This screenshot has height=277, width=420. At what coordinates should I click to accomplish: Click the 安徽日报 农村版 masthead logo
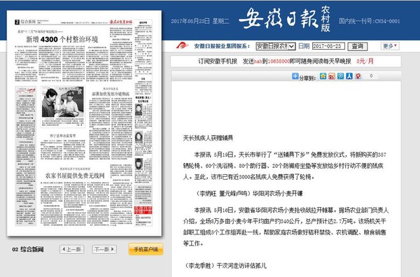coord(284,20)
